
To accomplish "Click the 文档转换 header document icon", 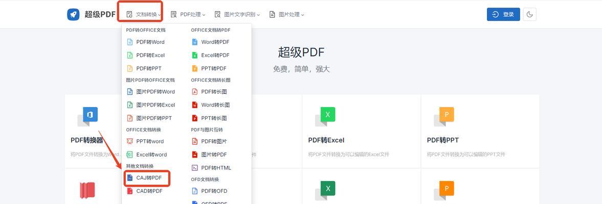I will (129, 15).
